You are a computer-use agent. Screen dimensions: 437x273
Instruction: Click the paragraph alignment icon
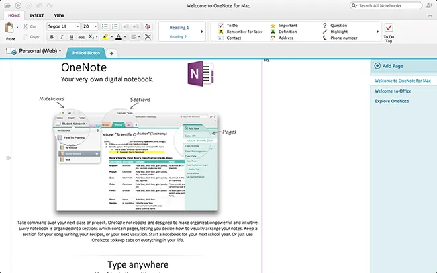point(134,37)
